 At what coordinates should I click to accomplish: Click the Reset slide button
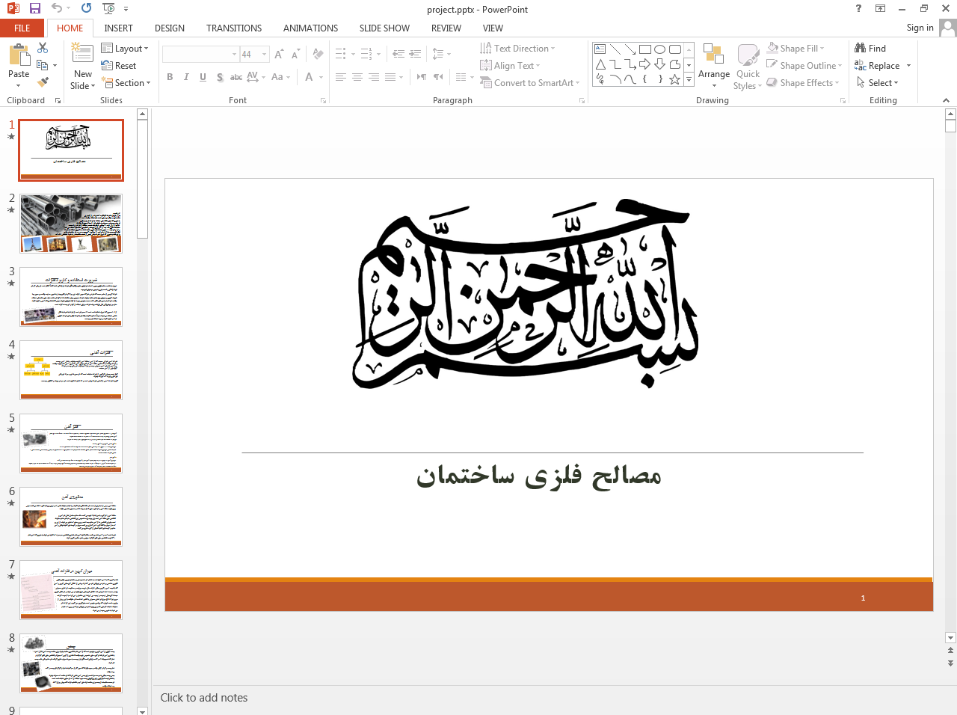coord(119,66)
